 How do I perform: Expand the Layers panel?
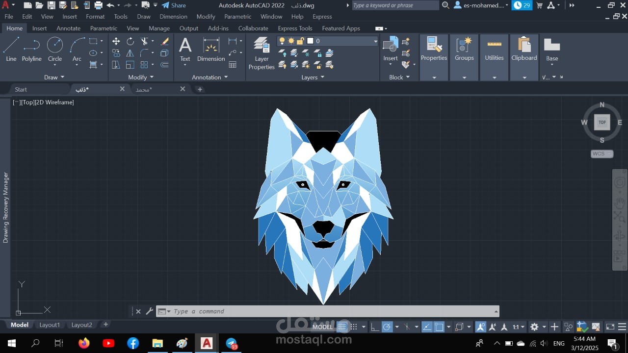[313, 77]
